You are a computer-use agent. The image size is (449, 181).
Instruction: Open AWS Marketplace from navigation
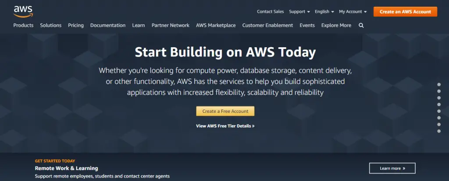coord(216,25)
